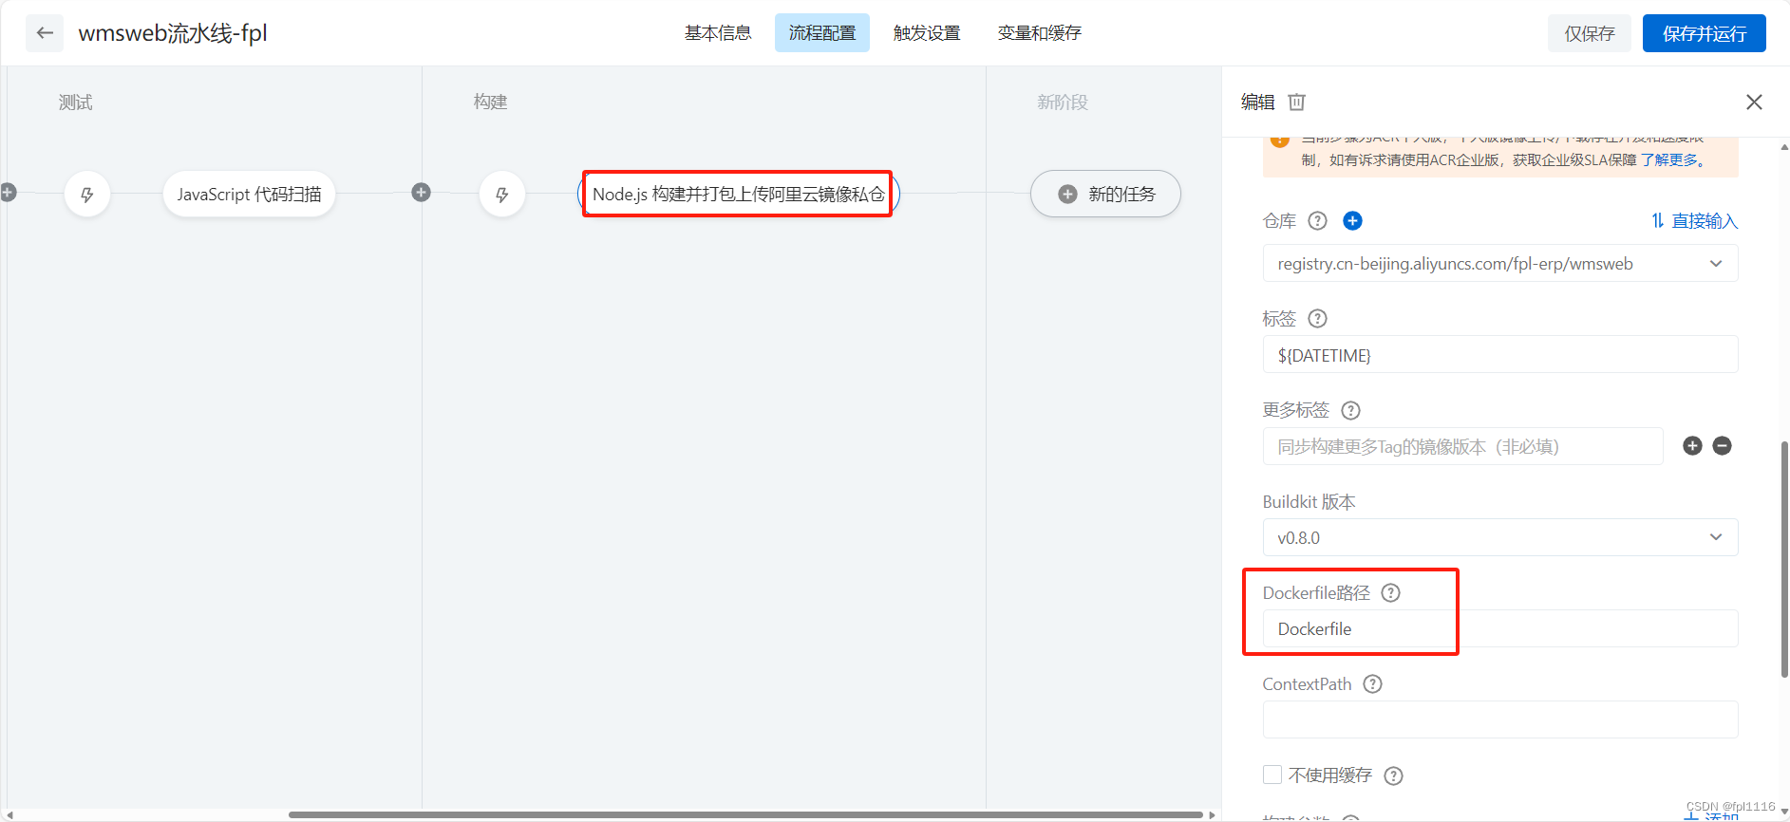Click the horizontal scrollbar of the pipeline canvas
The width and height of the screenshot is (1790, 822).
point(745,814)
